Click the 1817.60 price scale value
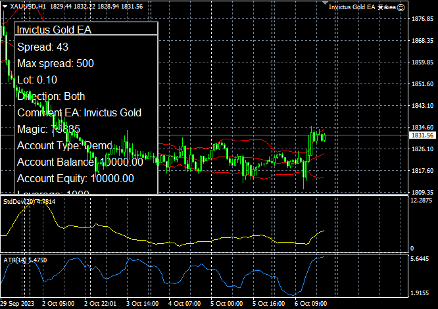Screen dimensions: 438x309 point(423,170)
